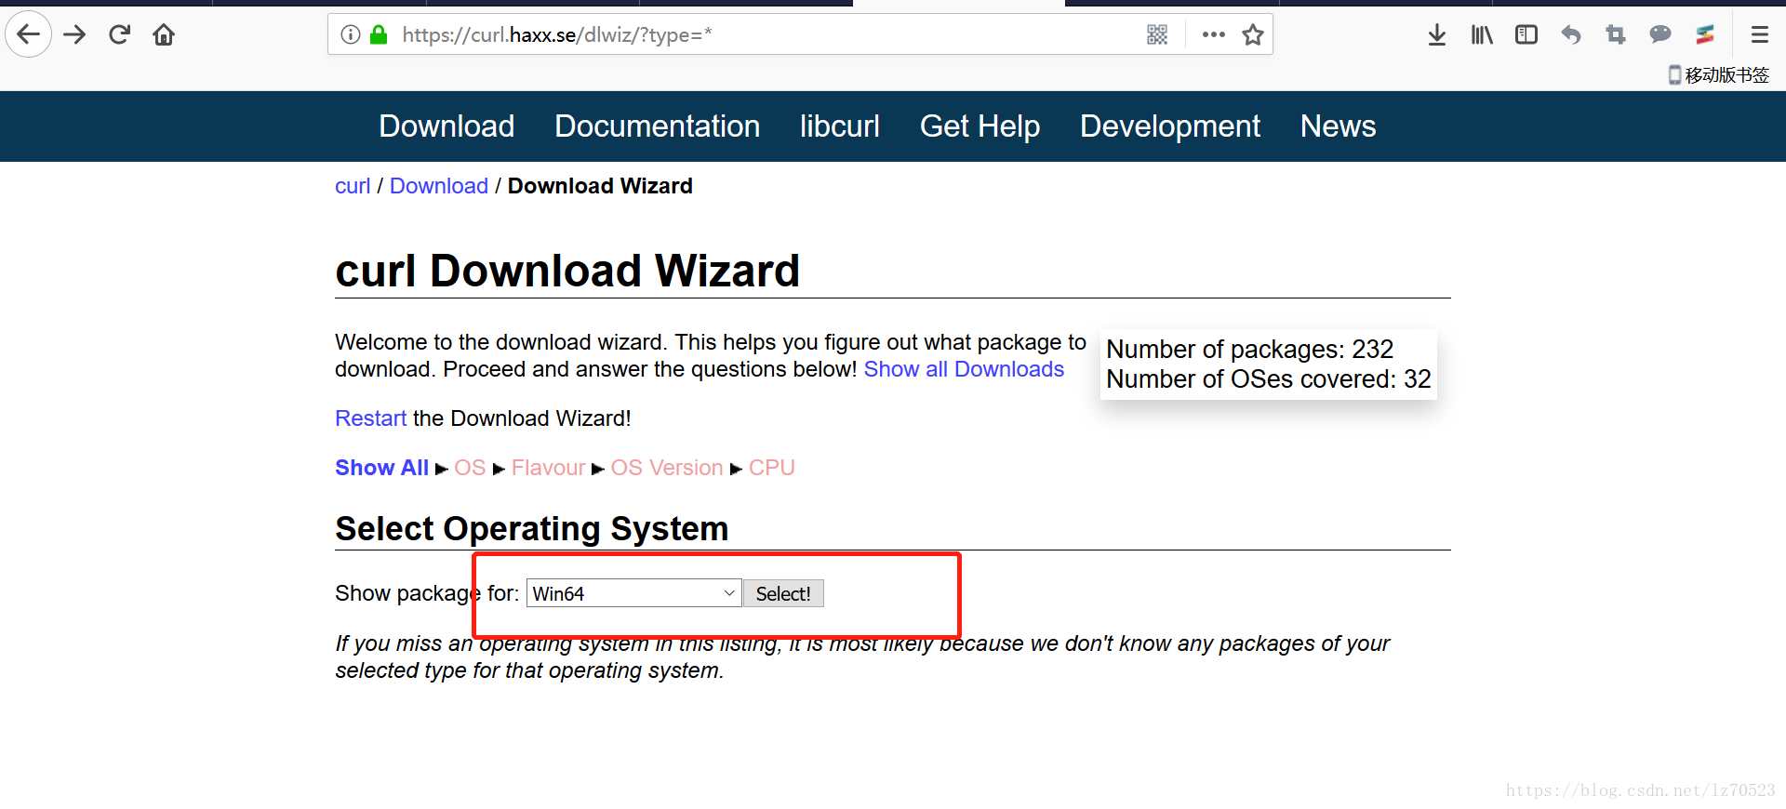The image size is (1786, 809).
Task: Click the 'Number of packages: 232' text
Action: tap(1250, 350)
